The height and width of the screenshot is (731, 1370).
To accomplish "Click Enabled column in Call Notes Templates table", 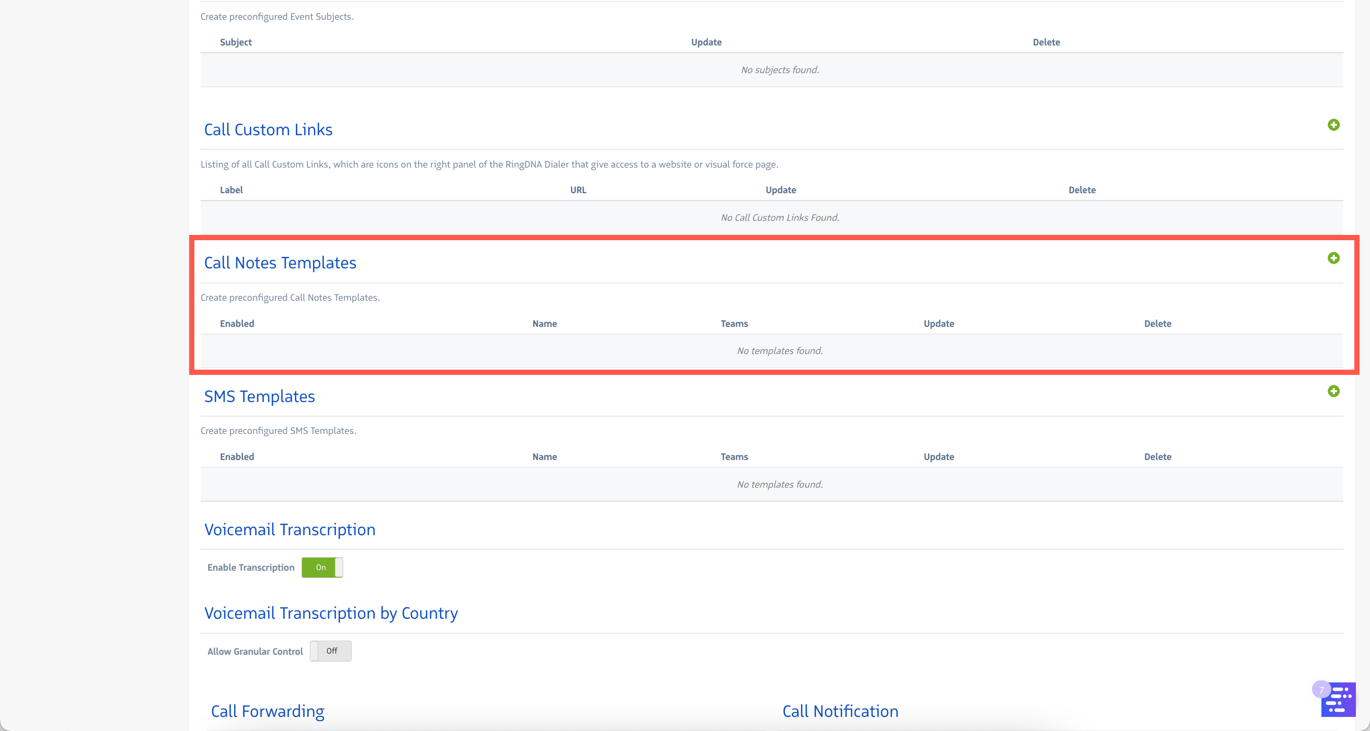I will tap(237, 323).
